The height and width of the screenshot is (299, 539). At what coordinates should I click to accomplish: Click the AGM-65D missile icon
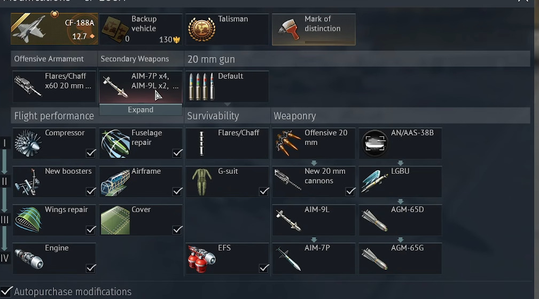374,220
